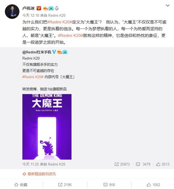This screenshot has width=174, height=189.
Task: Open 卢伟冰's profile avatar
Action: [x=12, y=11]
